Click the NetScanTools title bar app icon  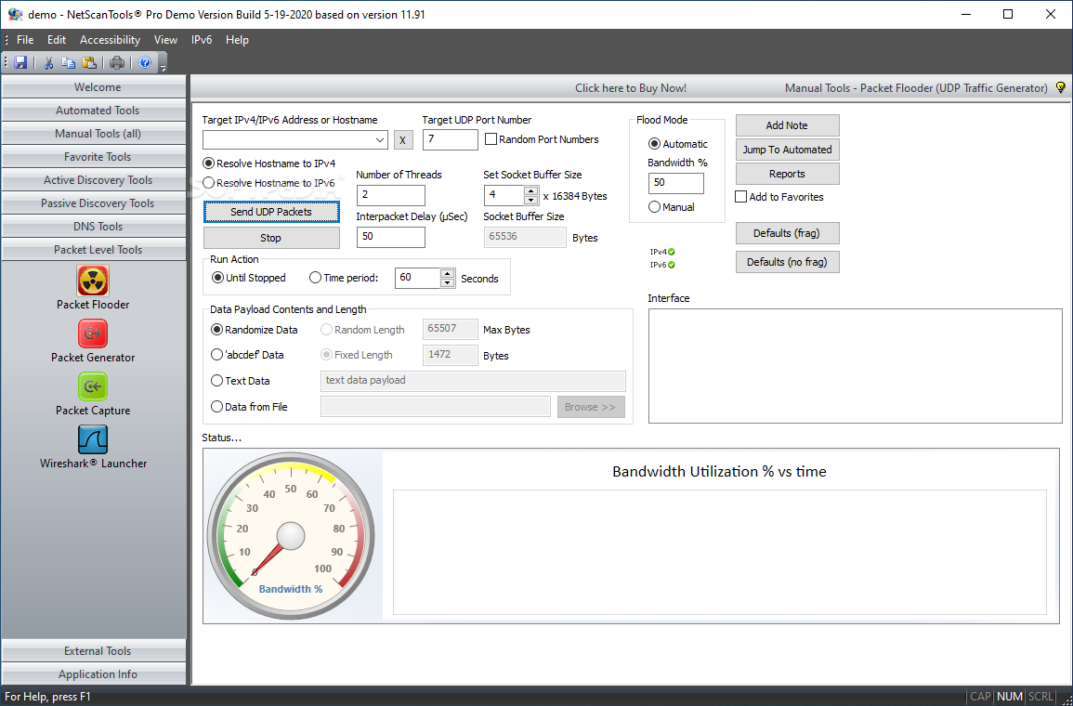[x=14, y=14]
